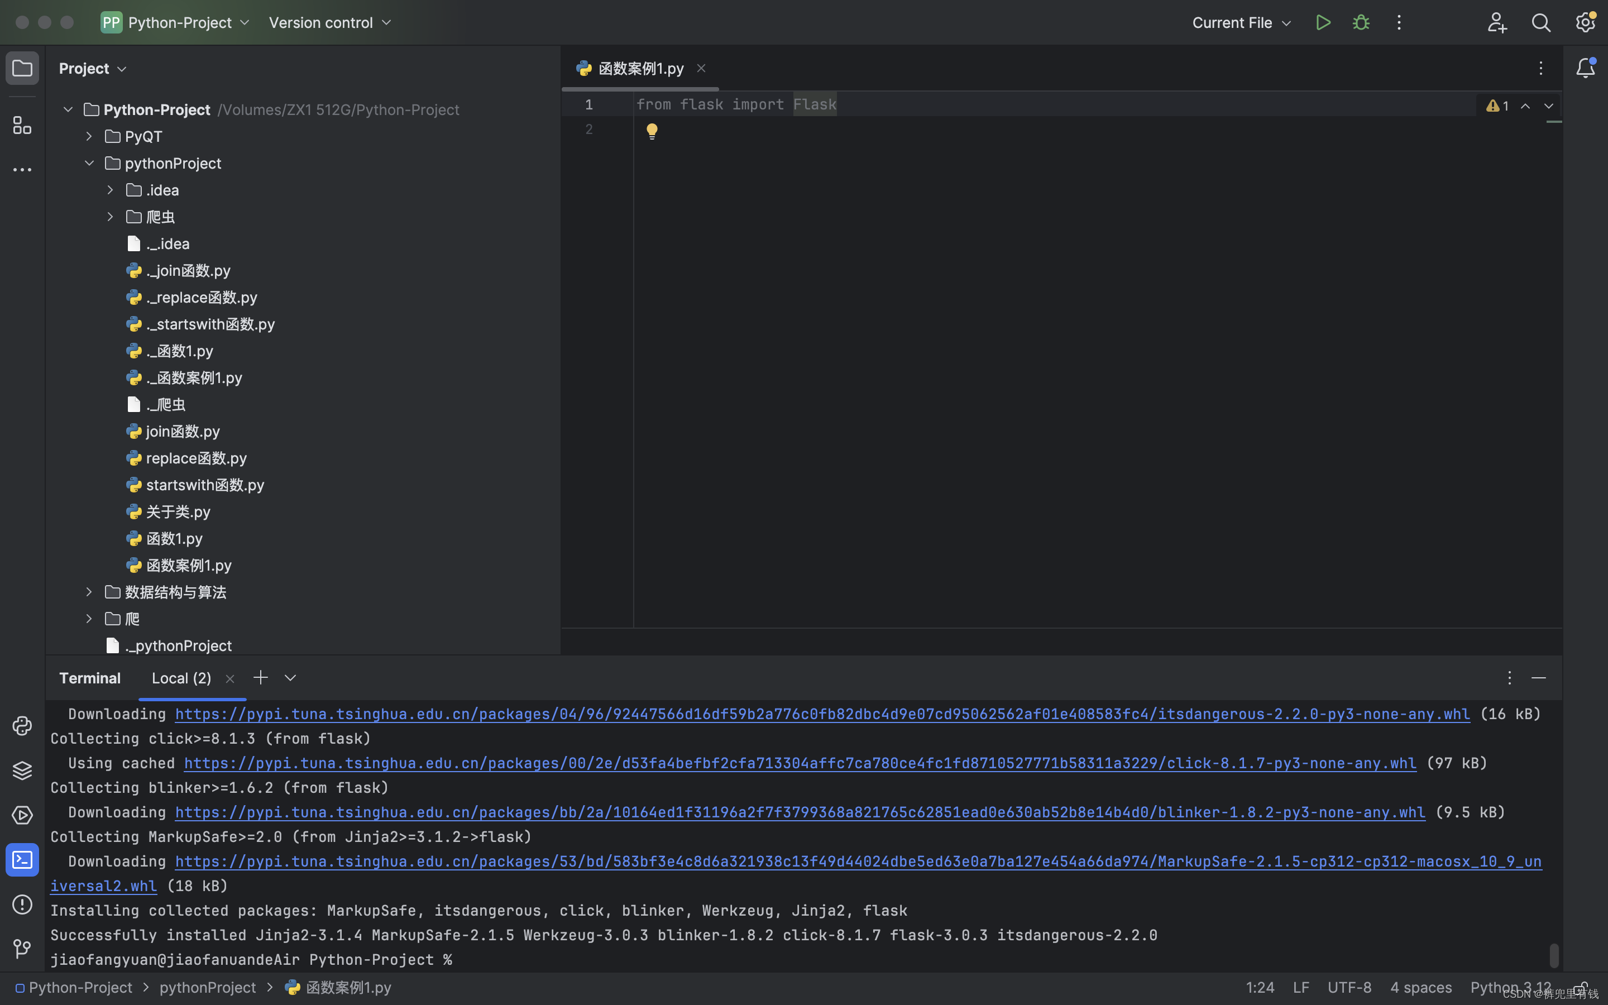Run the current file with the green play icon
The height and width of the screenshot is (1005, 1608).
pyautogui.click(x=1323, y=22)
